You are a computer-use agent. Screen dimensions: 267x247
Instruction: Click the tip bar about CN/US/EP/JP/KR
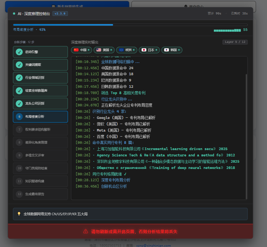click(x=130, y=214)
